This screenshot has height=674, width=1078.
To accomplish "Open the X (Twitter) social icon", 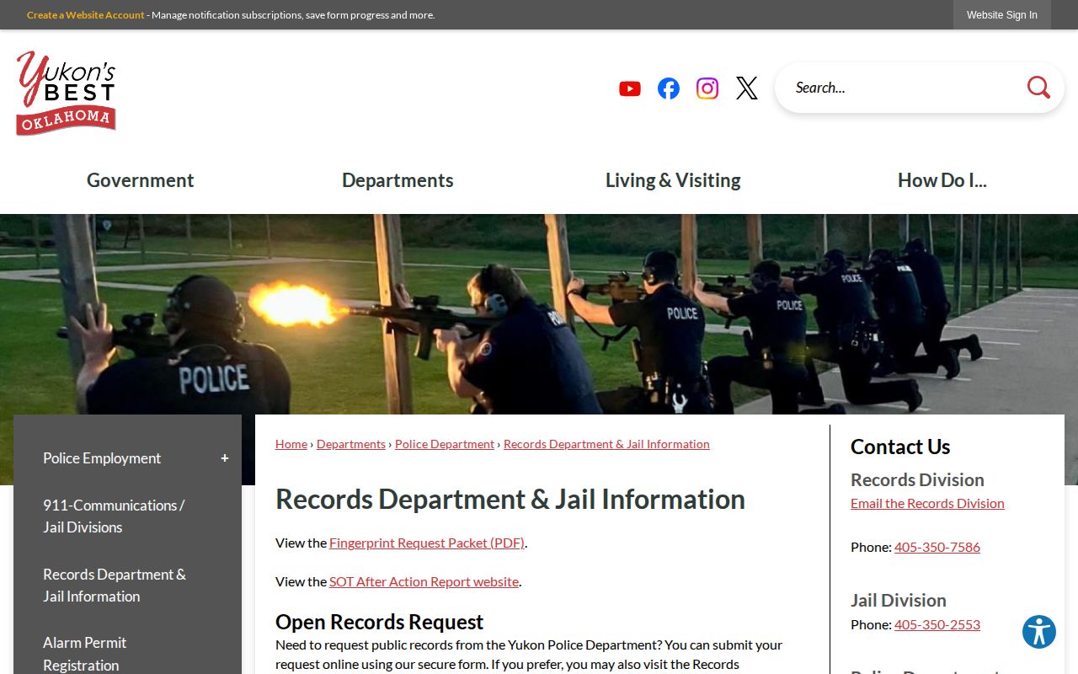I will tap(747, 88).
